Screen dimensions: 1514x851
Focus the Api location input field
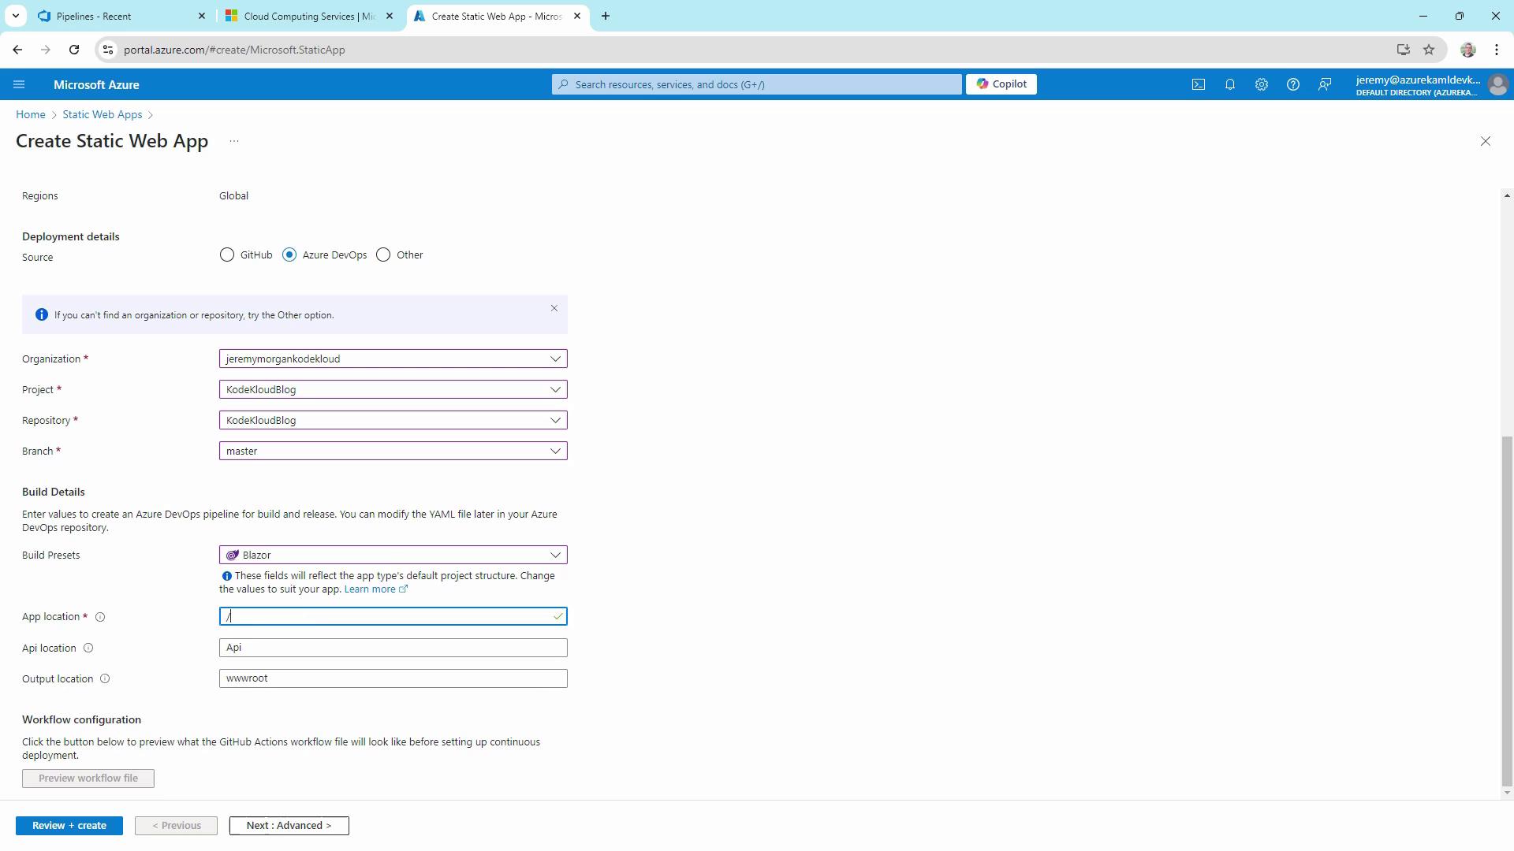click(x=393, y=648)
